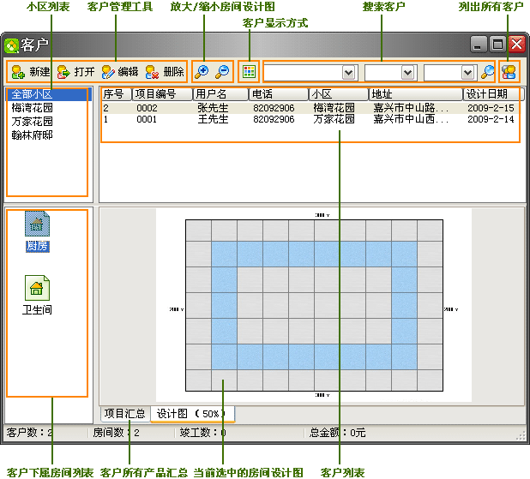The height and width of the screenshot is (479, 530).
Task: Zoom out the room design drawing
Action: [222, 72]
